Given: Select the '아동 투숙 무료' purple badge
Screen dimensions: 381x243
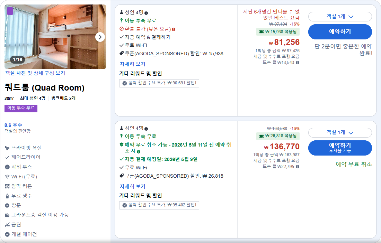Looking at the screenshot, I should coord(21,109).
